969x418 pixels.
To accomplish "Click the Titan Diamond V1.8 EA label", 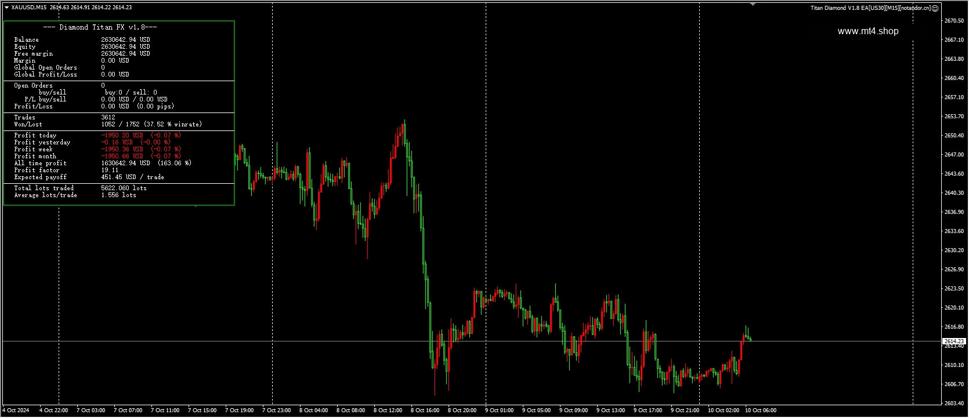I will tap(870, 8).
